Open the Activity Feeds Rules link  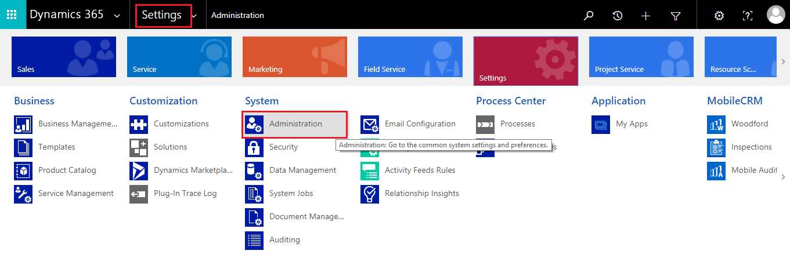coord(420,170)
